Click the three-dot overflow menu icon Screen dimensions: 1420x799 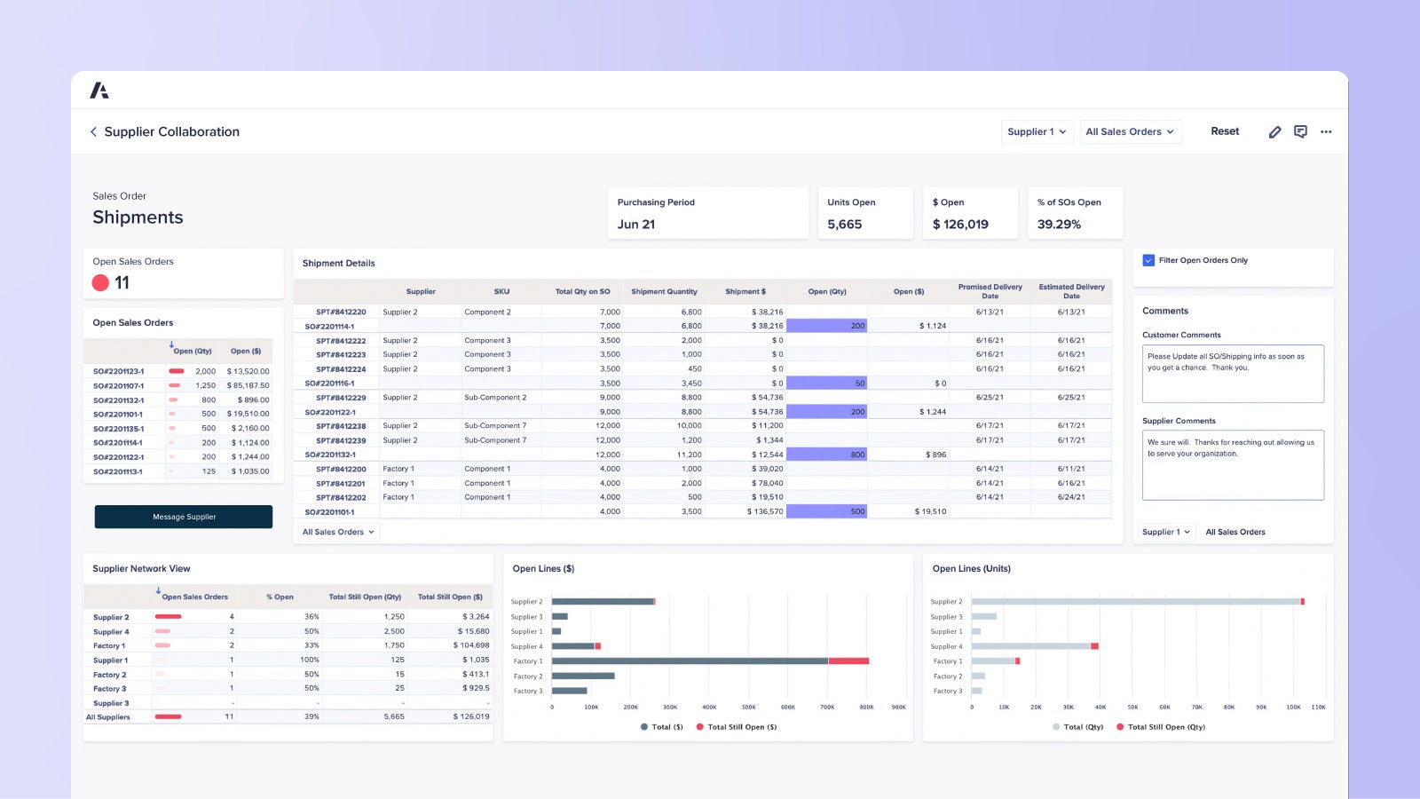(x=1326, y=131)
